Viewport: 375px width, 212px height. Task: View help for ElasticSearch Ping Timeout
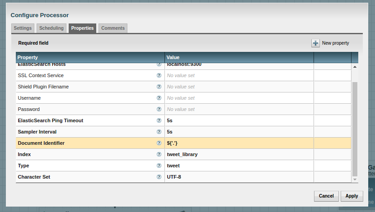coord(159,120)
